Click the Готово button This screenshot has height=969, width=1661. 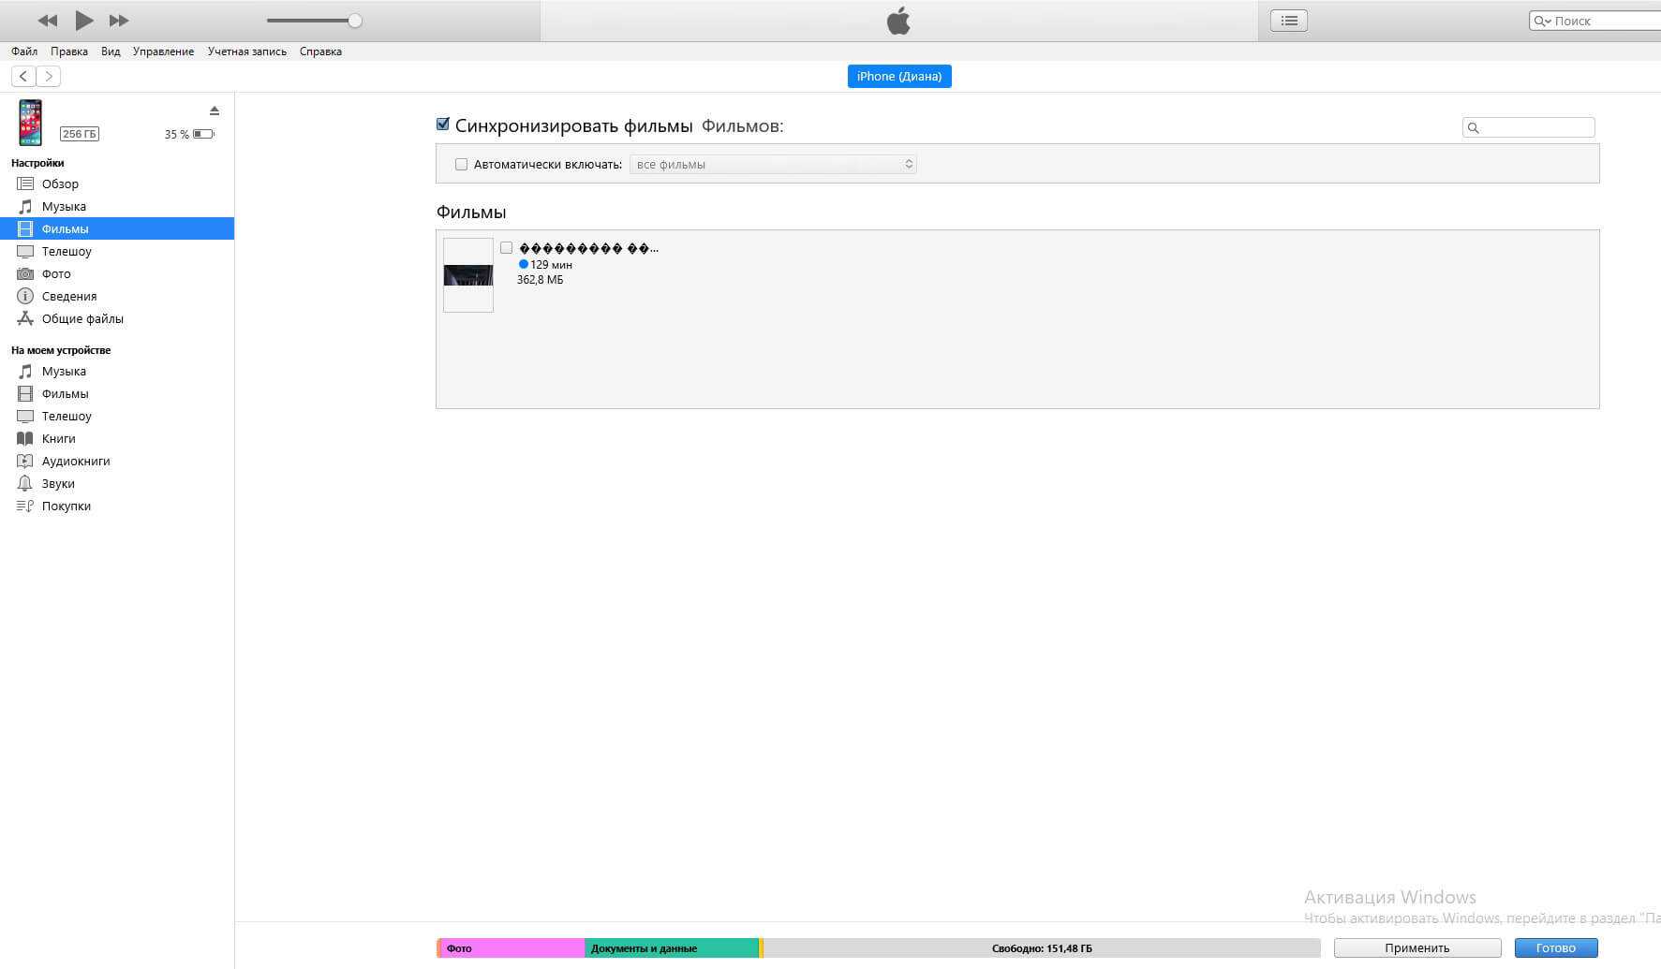pos(1555,947)
